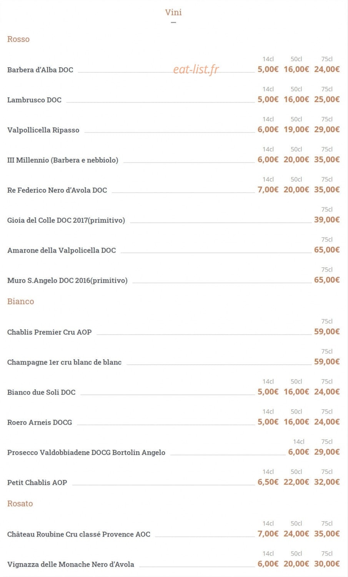Click III Millennio 50cl price 20,00€

(x=296, y=159)
